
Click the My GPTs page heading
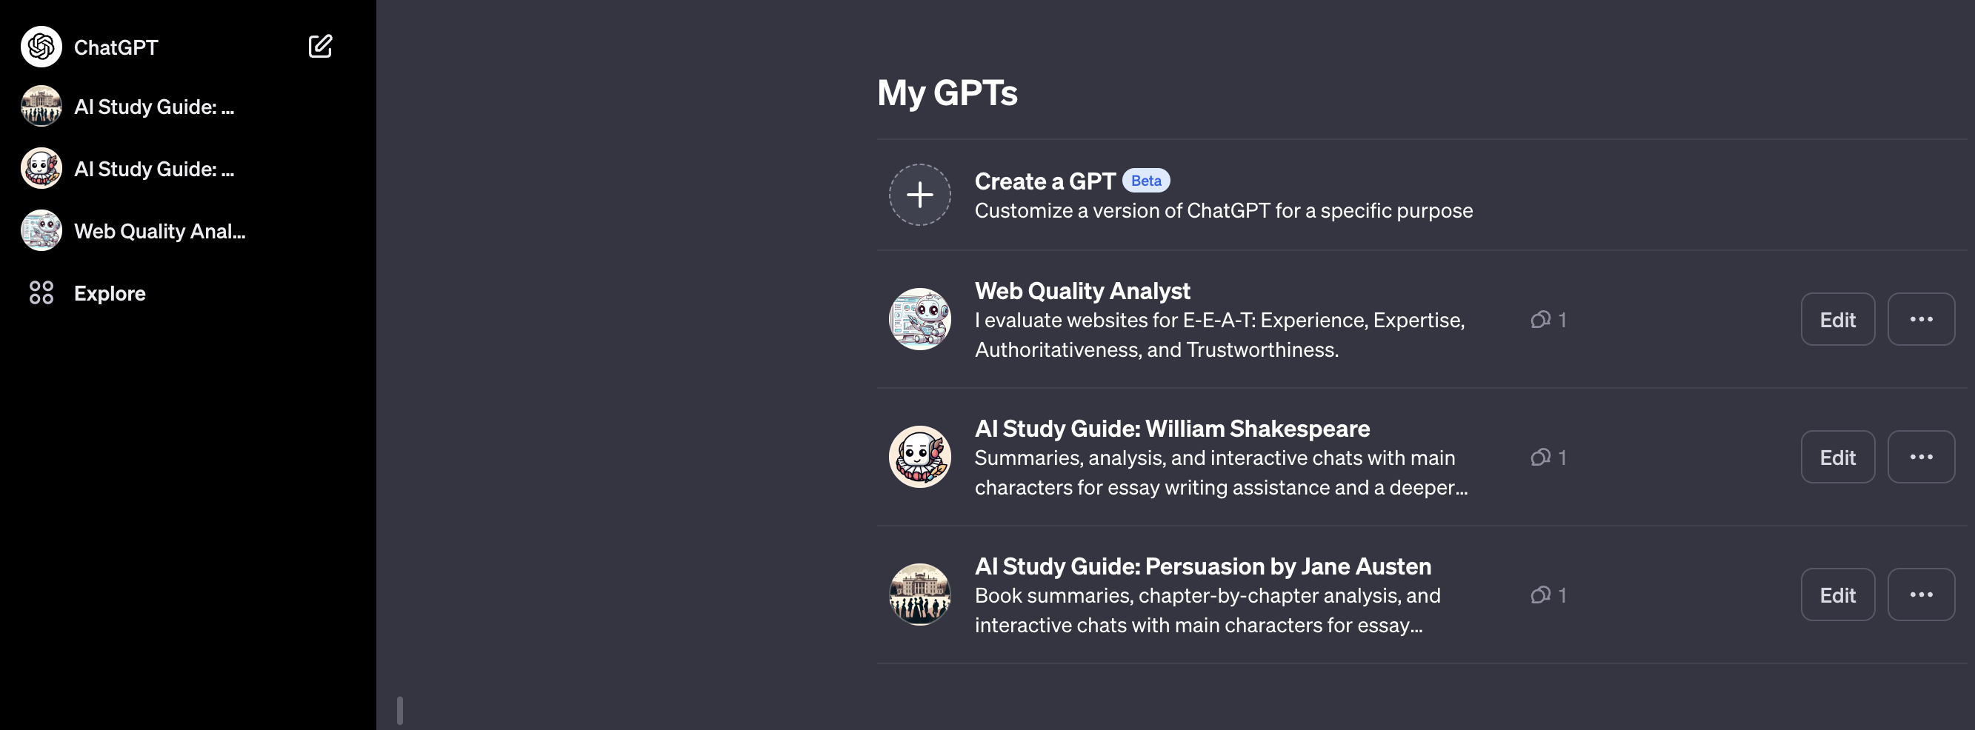click(x=947, y=93)
